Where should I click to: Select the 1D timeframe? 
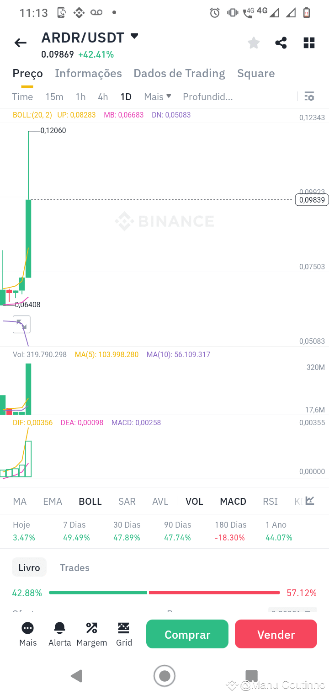(126, 96)
